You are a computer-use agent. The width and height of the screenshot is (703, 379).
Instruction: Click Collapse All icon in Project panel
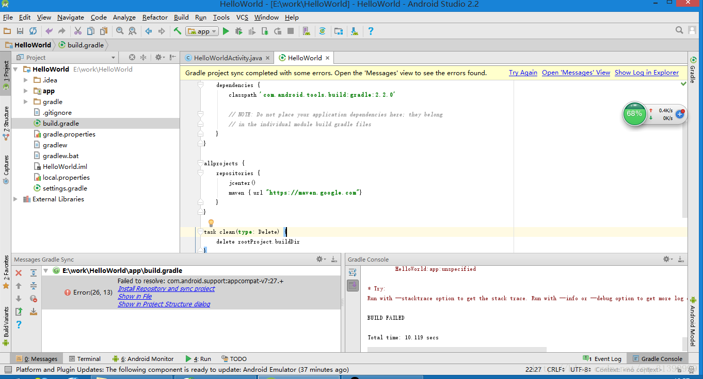point(143,57)
